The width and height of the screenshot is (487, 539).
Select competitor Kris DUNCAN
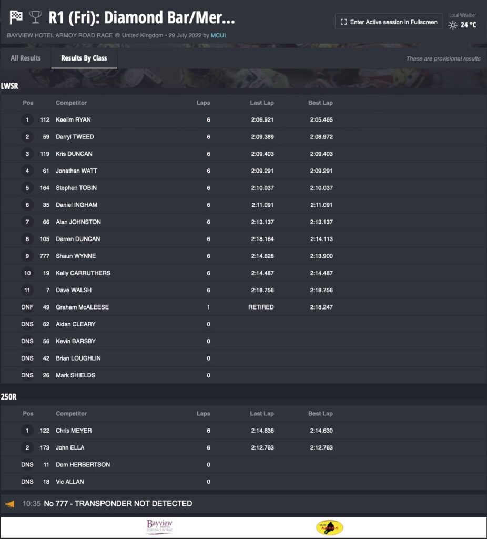74,154
